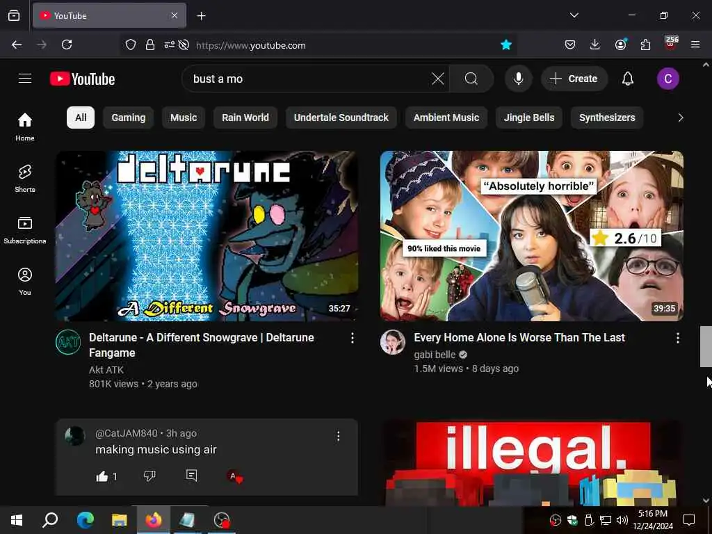Image resolution: width=712 pixels, height=534 pixels.
Task: Dislike the CatJAM840 comment
Action: [x=149, y=476]
